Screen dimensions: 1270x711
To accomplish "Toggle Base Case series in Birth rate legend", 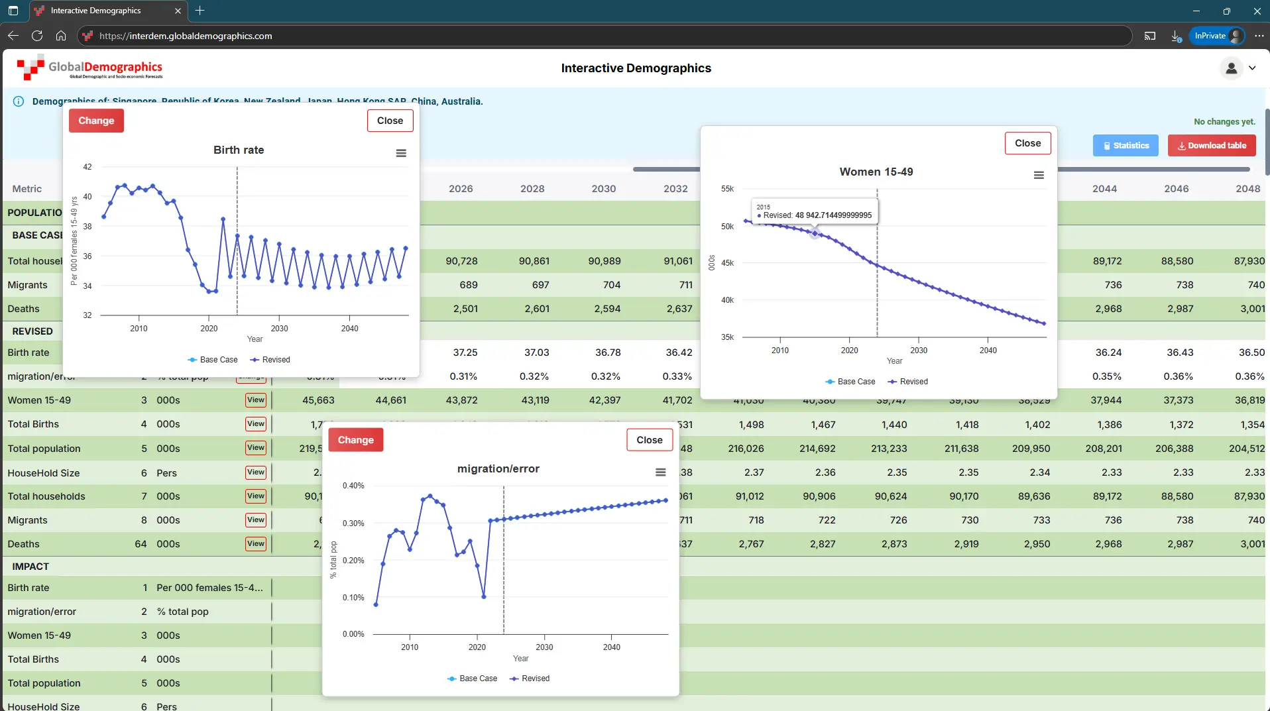I will (x=212, y=360).
